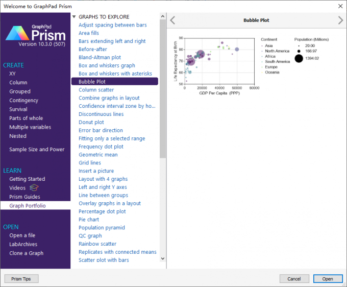
Task: Click the previous graph arrow icon
Action: pos(172,20)
